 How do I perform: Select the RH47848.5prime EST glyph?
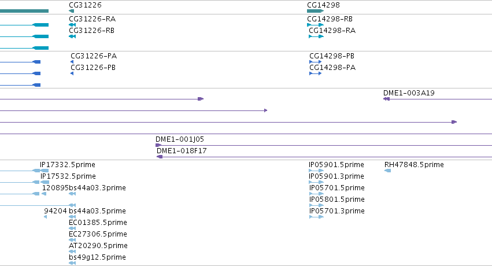(x=388, y=171)
